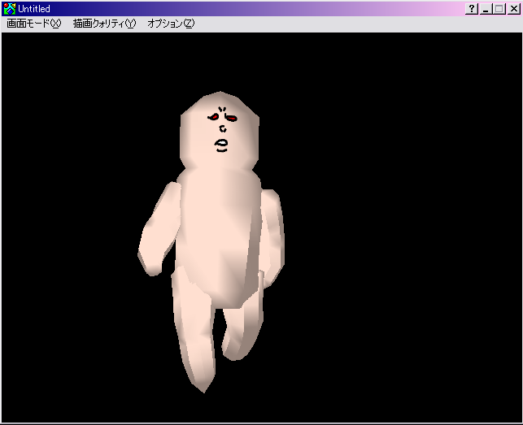This screenshot has width=523, height=425.
Task: Click the figure's left red eye
Action: point(213,118)
